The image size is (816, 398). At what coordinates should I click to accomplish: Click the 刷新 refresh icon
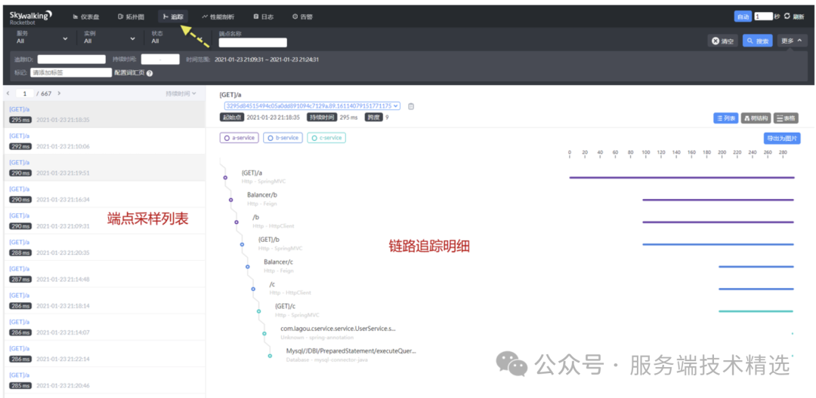point(787,16)
